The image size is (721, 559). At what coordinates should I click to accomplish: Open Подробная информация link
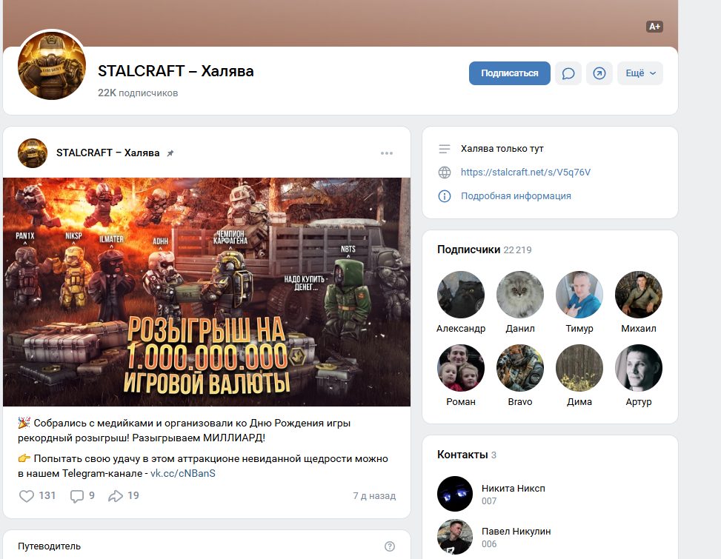click(516, 195)
